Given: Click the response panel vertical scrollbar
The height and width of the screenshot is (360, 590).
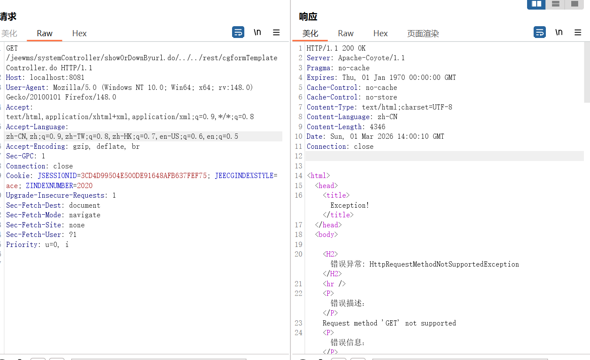Looking at the screenshot, I should (x=587, y=73).
